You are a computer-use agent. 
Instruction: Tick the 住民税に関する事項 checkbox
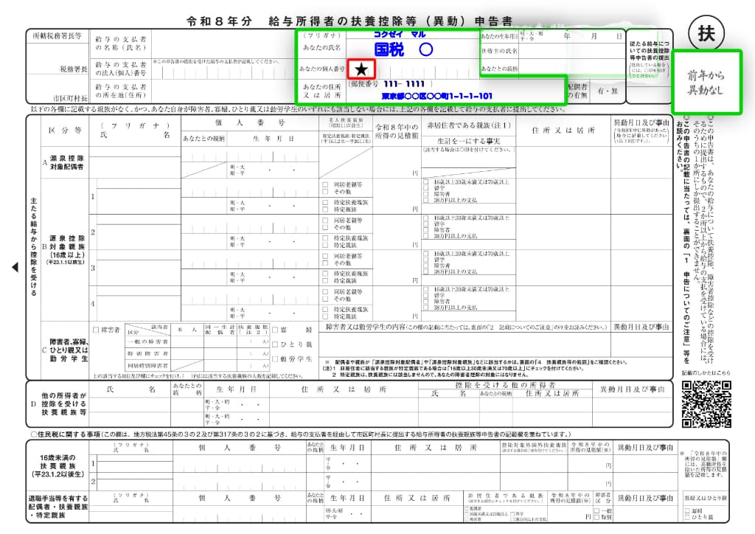pos(34,433)
